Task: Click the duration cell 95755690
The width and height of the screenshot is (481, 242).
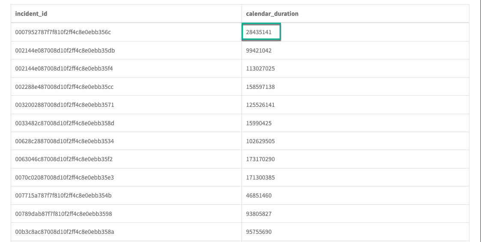Action: click(259, 232)
